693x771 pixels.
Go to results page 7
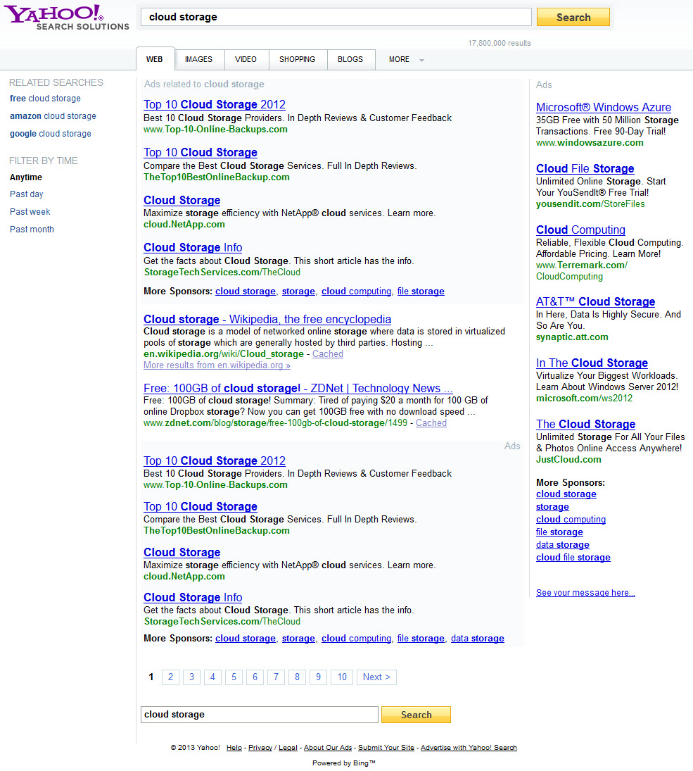[x=276, y=677]
